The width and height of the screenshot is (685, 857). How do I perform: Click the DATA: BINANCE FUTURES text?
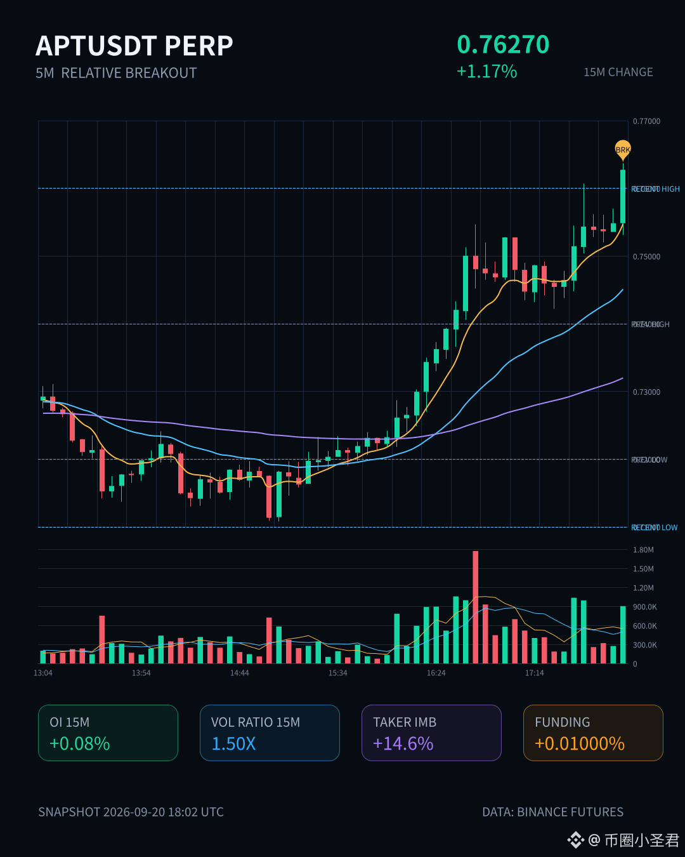[553, 812]
